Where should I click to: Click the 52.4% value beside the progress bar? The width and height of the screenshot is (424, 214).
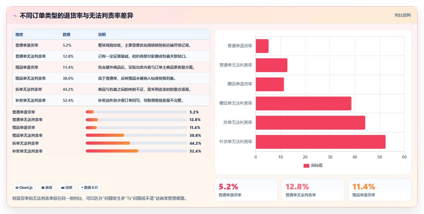195,151
